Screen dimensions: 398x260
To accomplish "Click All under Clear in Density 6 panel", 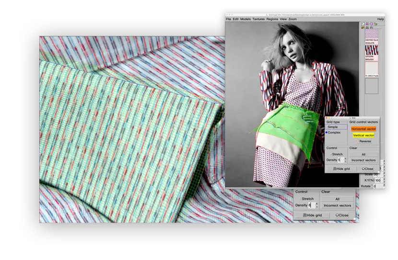I will click(x=337, y=199).
